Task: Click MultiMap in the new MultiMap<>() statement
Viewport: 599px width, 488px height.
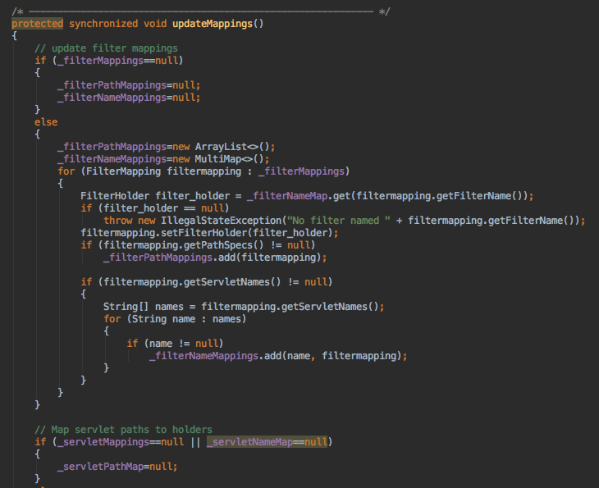Action: 218,159
